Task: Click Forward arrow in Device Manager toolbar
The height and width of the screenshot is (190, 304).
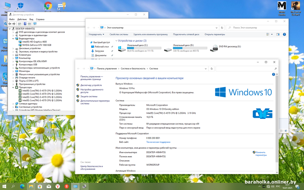Action: [14, 24]
